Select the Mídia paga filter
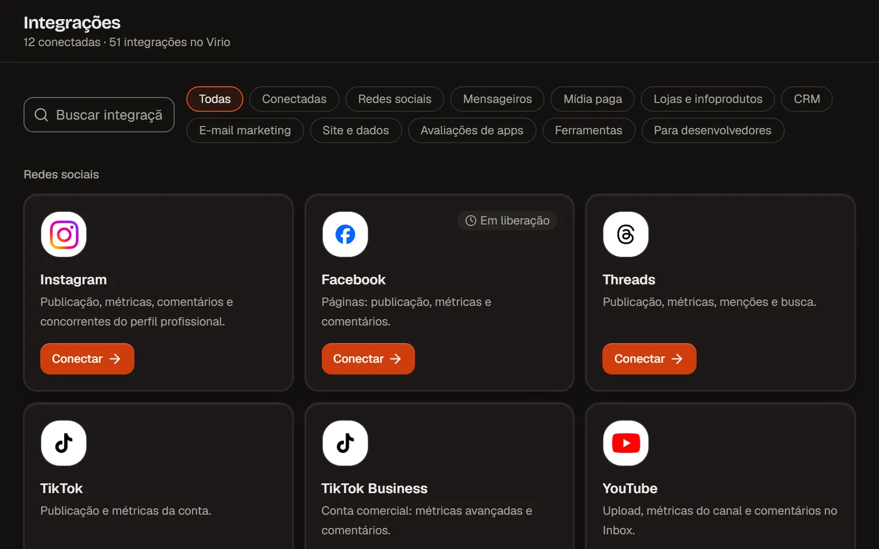879x549 pixels. 593,99
